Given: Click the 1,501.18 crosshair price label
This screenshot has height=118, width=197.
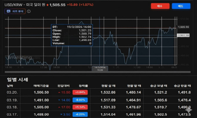Looking at the screenshot, I should (x=183, y=35).
